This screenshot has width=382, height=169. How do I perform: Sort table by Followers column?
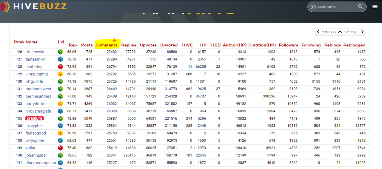click(x=288, y=45)
